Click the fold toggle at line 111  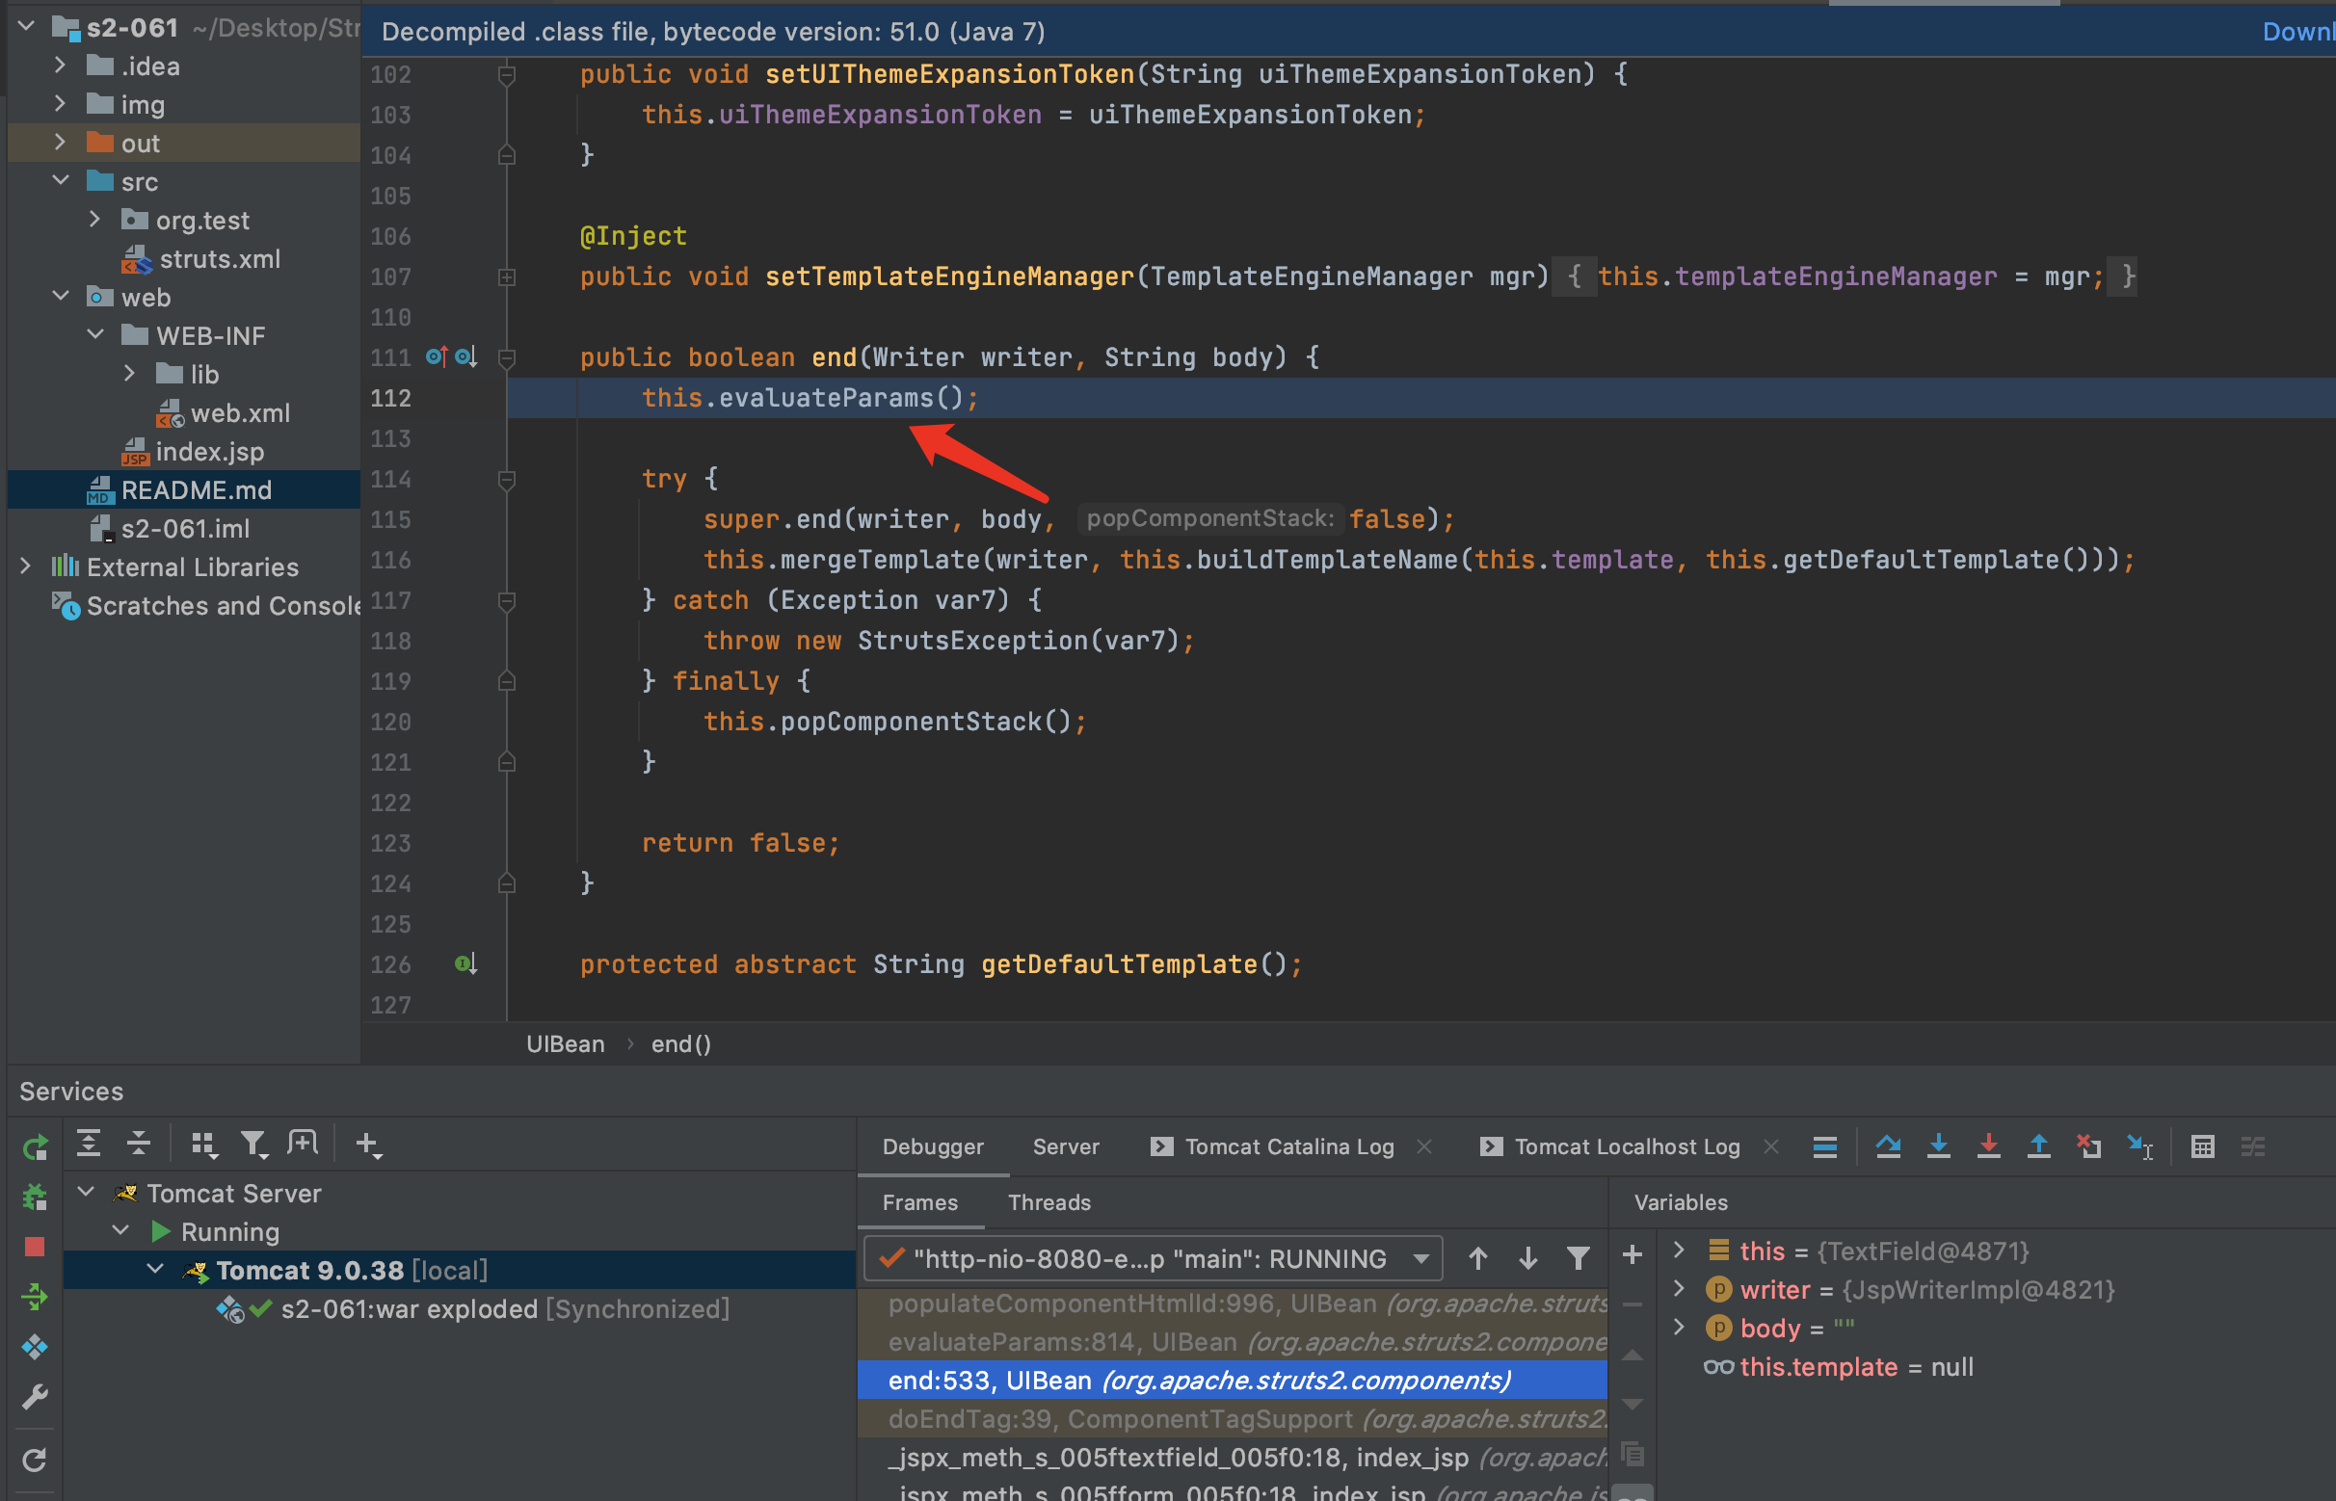507,357
